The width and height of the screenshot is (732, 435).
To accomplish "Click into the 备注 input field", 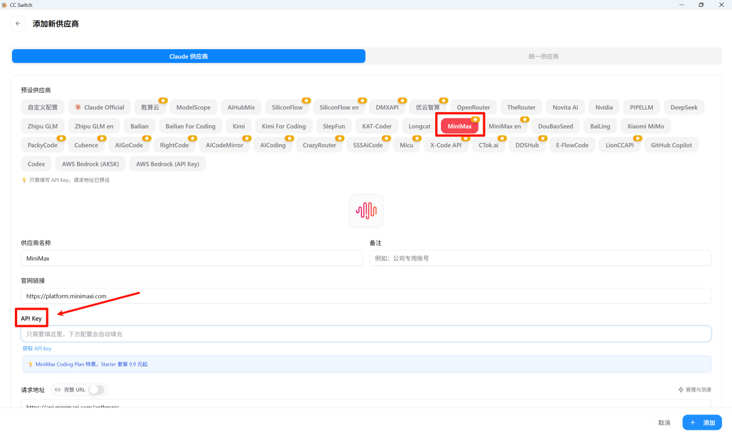I will pos(540,258).
